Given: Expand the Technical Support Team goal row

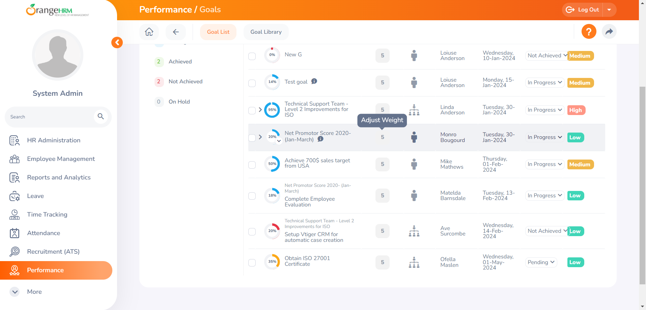Looking at the screenshot, I should 260,110.
